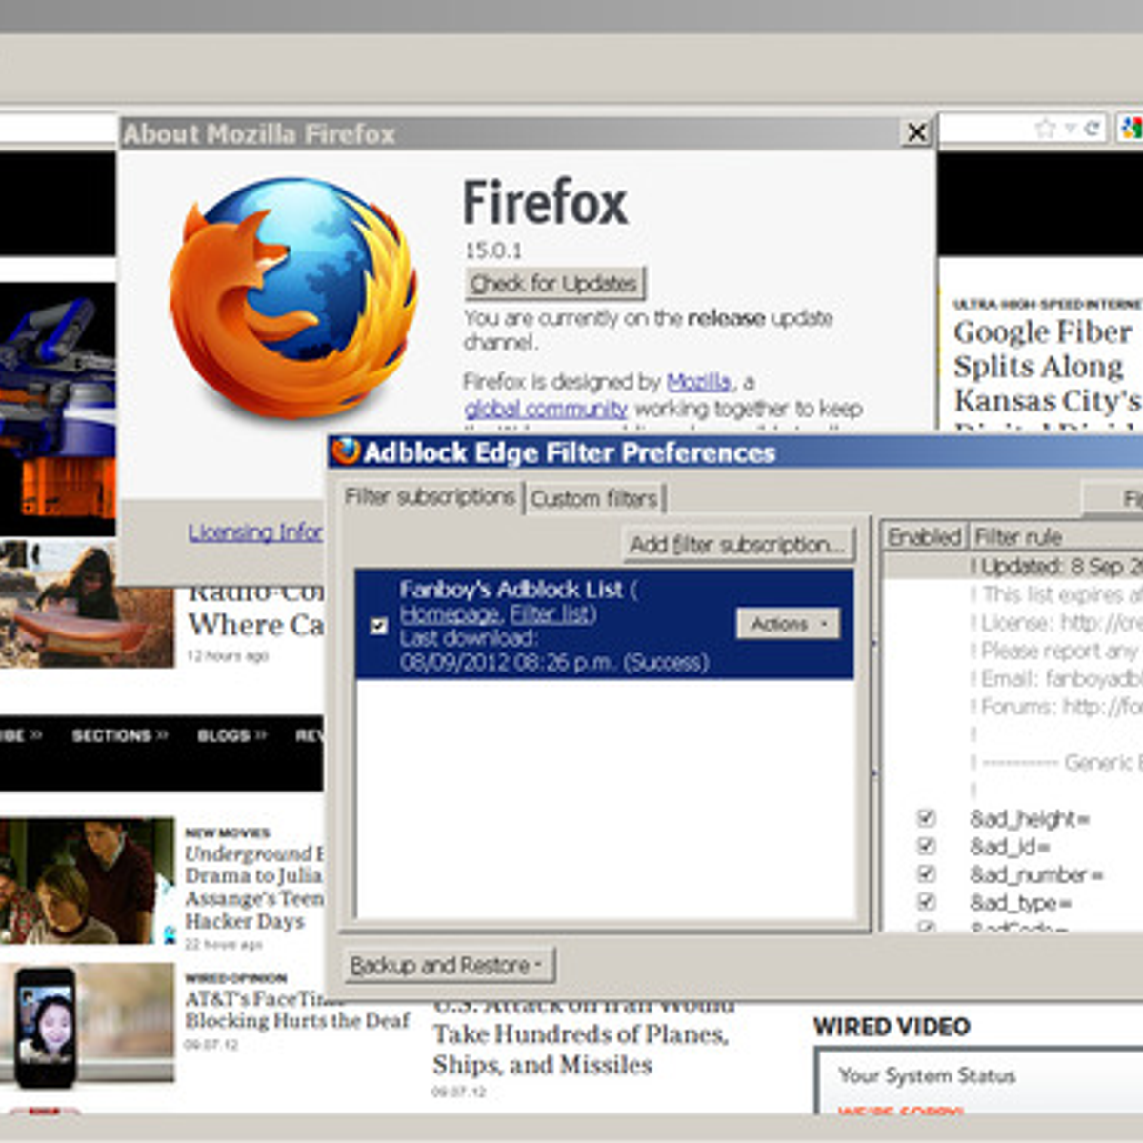
Task: Toggle the Fanboy's Adblock List checkbox
Action: [x=378, y=626]
